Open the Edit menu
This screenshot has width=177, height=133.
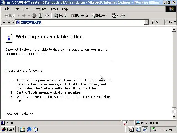coord(16,9)
